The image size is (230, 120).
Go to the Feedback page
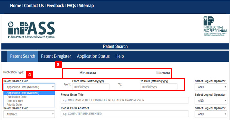tap(55, 6)
